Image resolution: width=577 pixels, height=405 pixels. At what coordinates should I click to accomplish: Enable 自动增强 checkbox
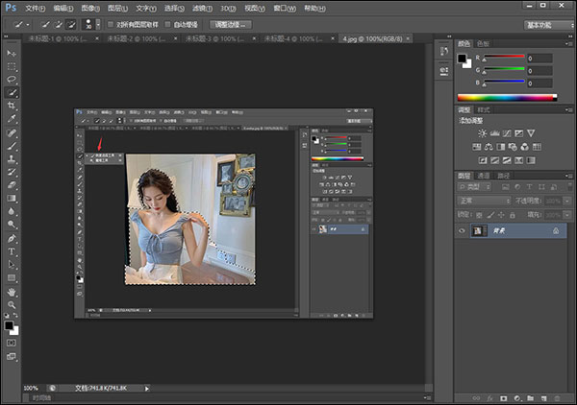[169, 23]
